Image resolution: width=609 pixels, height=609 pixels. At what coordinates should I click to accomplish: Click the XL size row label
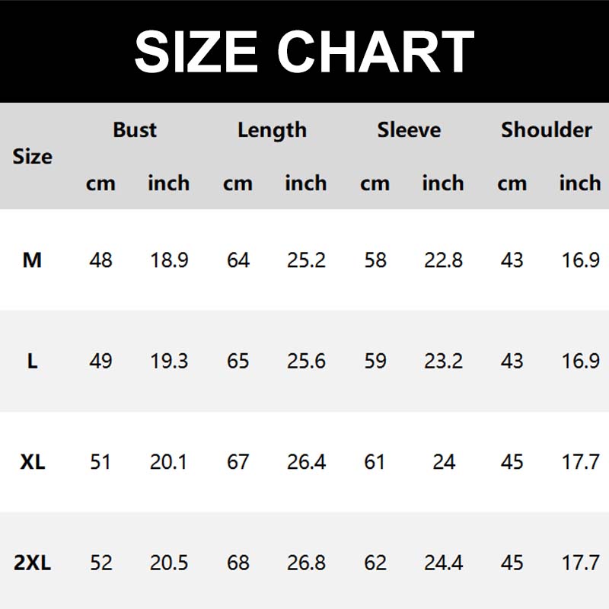32,462
